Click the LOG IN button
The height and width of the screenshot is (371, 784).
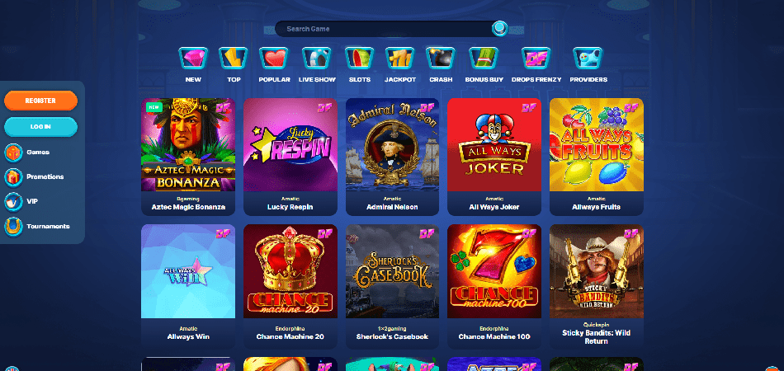(x=40, y=127)
